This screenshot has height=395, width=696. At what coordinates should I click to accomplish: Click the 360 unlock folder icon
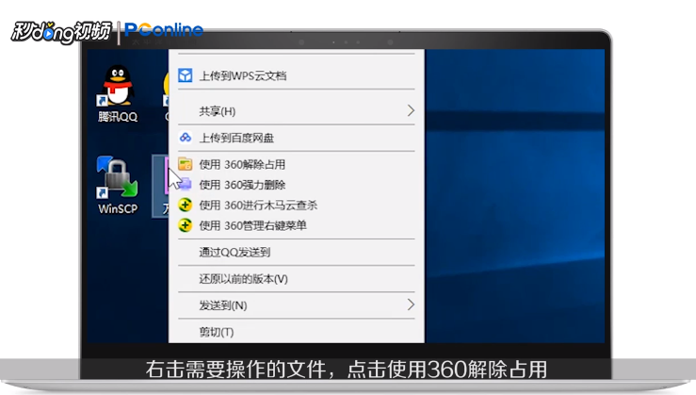click(186, 164)
